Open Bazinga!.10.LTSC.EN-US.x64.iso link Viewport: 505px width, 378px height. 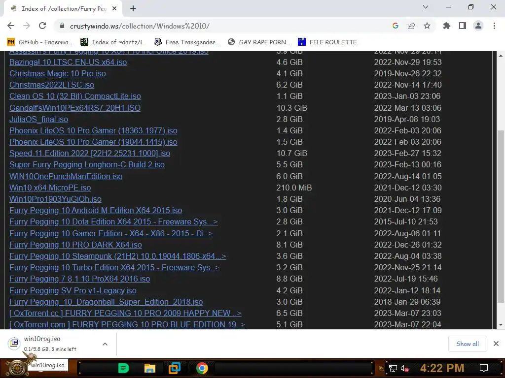pos(68,63)
